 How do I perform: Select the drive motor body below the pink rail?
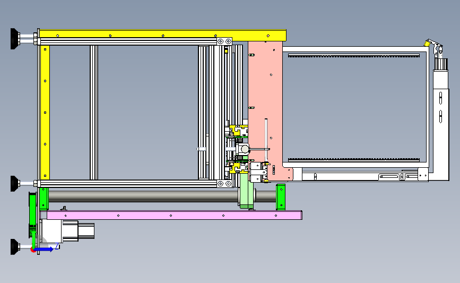pos(67,230)
